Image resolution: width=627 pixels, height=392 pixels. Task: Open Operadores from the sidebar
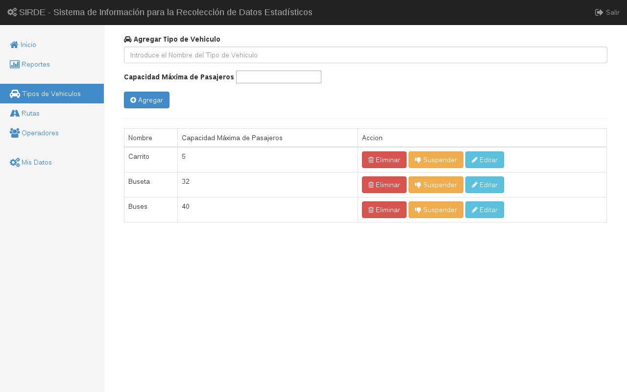point(52,133)
